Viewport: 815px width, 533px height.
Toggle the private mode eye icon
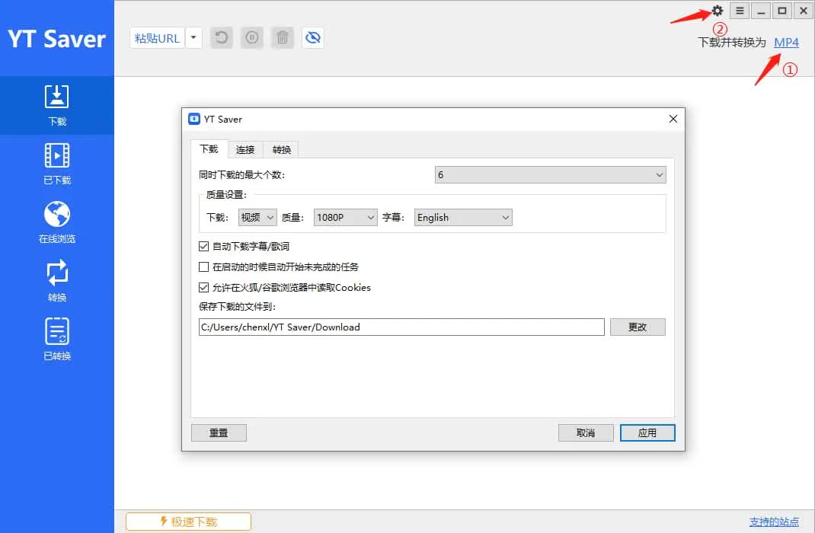[312, 37]
